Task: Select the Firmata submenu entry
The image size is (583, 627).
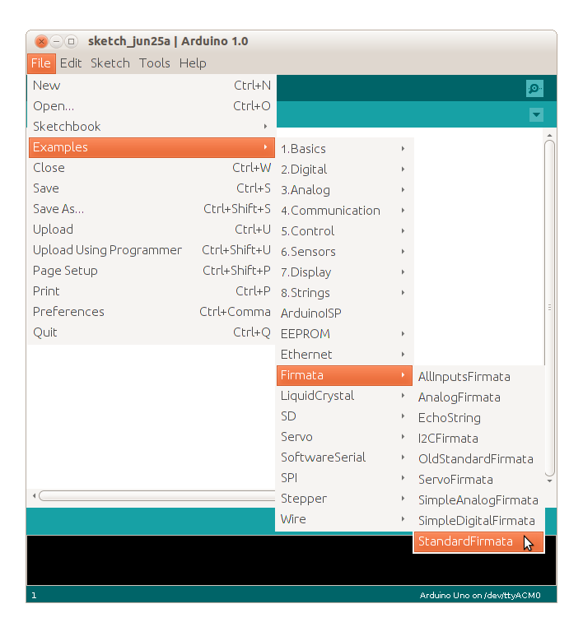Action: (x=344, y=375)
